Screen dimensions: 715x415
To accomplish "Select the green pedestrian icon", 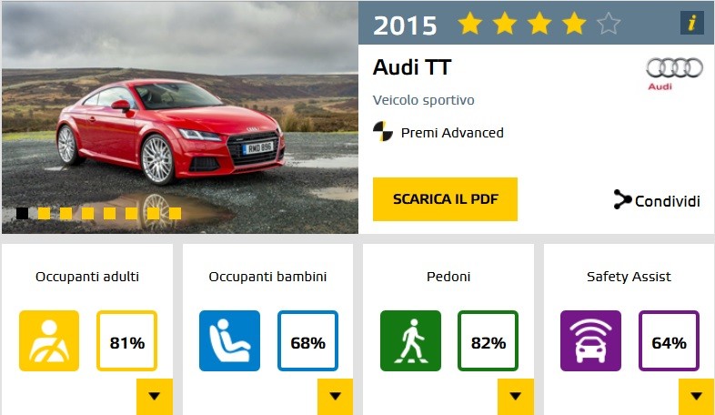I will (x=410, y=340).
